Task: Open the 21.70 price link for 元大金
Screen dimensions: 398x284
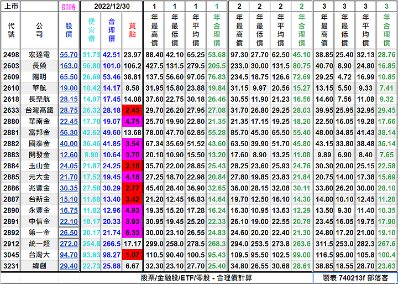Action: pos(69,177)
